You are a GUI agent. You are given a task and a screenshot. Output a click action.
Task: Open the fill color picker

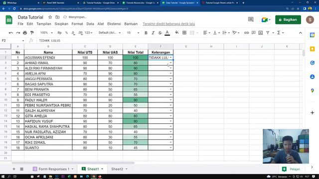tap(177, 32)
